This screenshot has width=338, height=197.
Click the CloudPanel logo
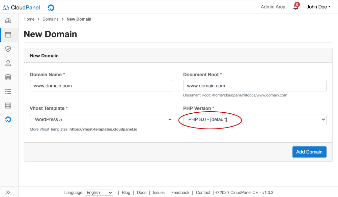(x=21, y=7)
